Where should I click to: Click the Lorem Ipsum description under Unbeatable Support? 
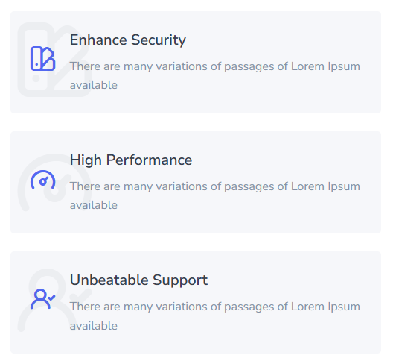click(215, 316)
